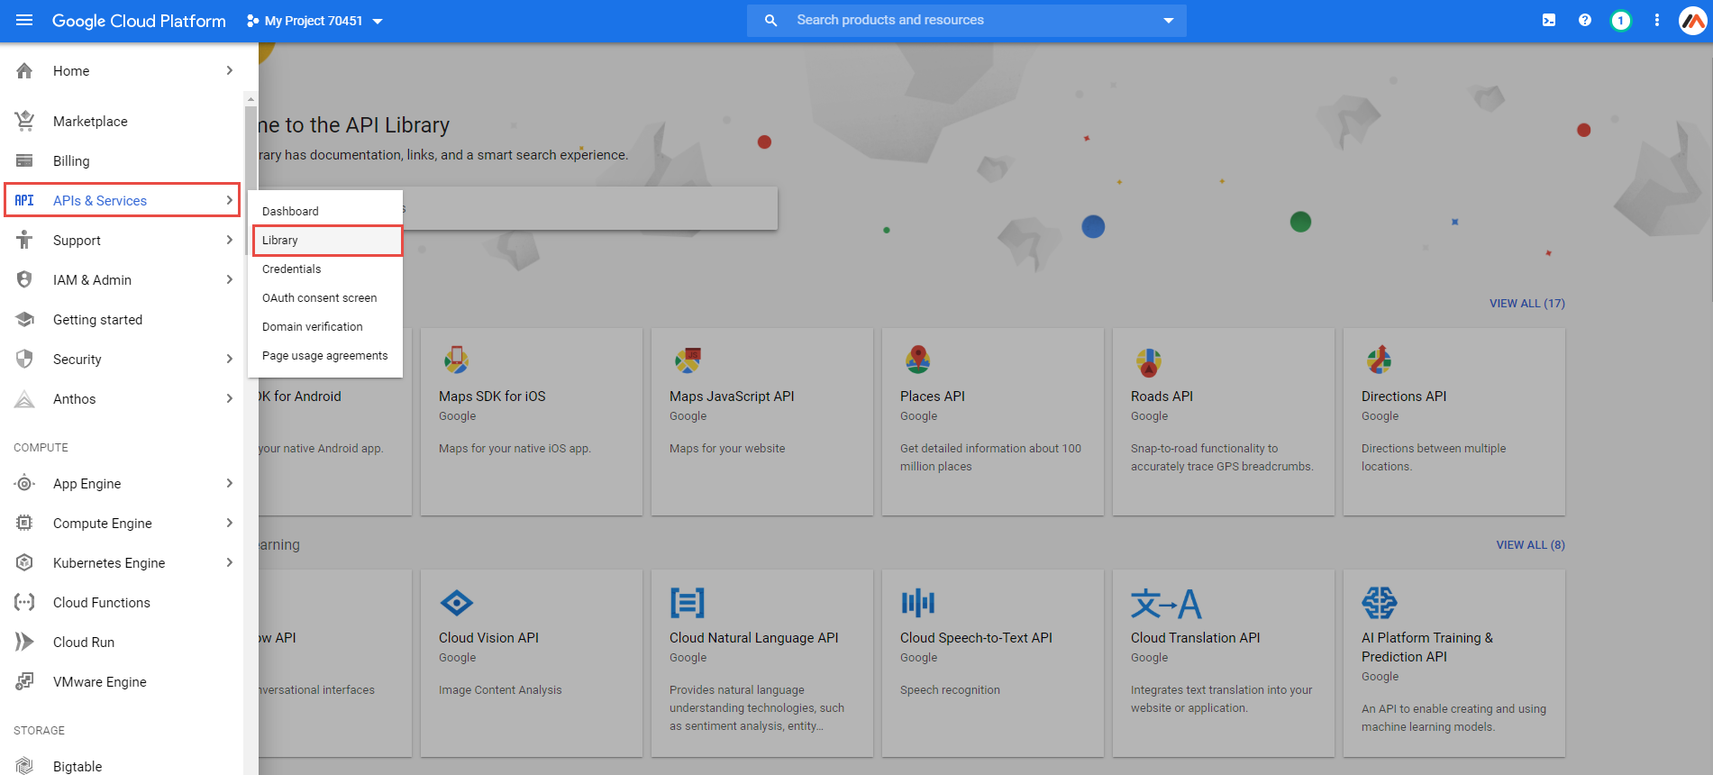1713x775 pixels.
Task: Open the Help question mark icon
Action: pyautogui.click(x=1585, y=20)
